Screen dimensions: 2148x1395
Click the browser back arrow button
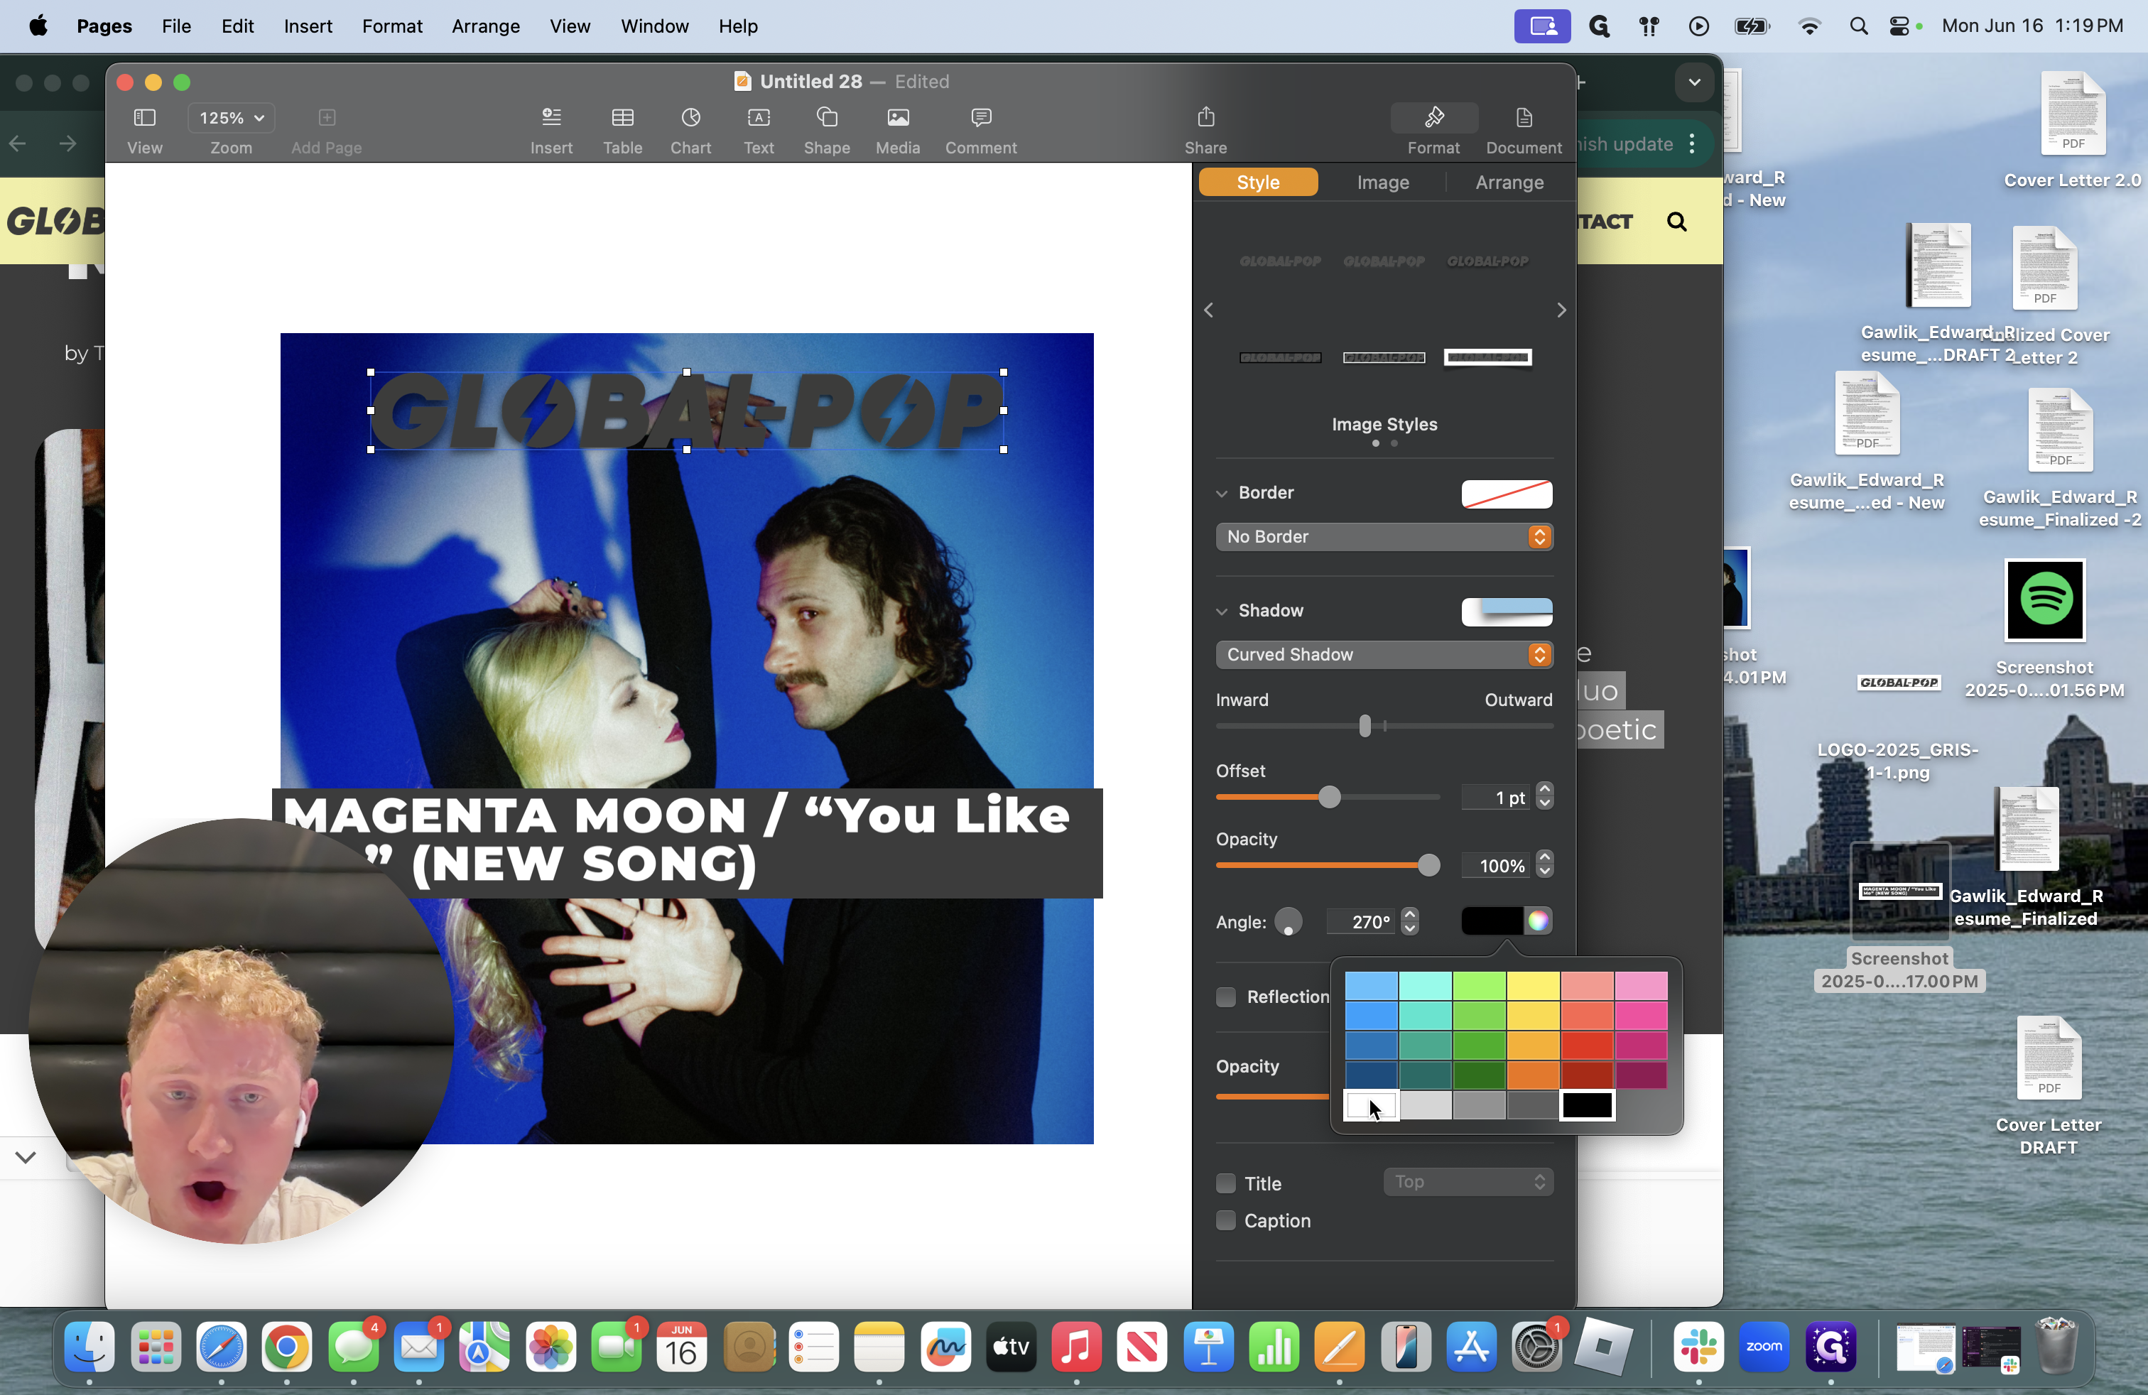(18, 143)
